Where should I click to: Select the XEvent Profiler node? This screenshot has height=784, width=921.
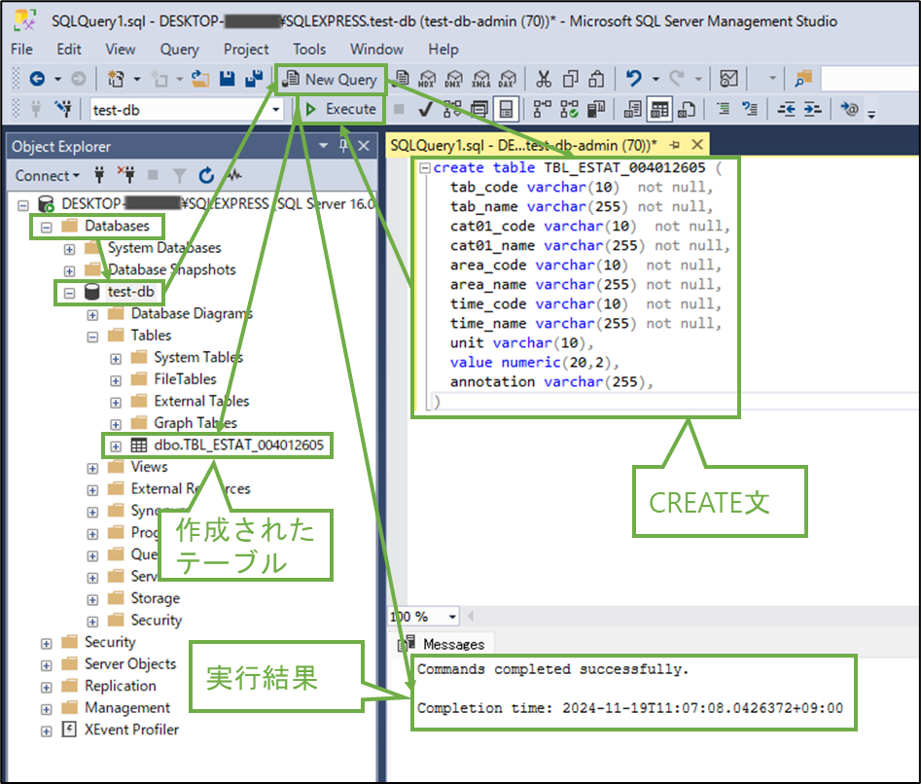[131, 730]
